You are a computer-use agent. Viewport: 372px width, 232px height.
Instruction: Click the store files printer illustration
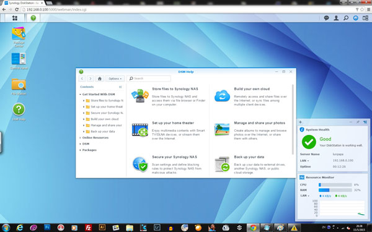tap(140, 96)
